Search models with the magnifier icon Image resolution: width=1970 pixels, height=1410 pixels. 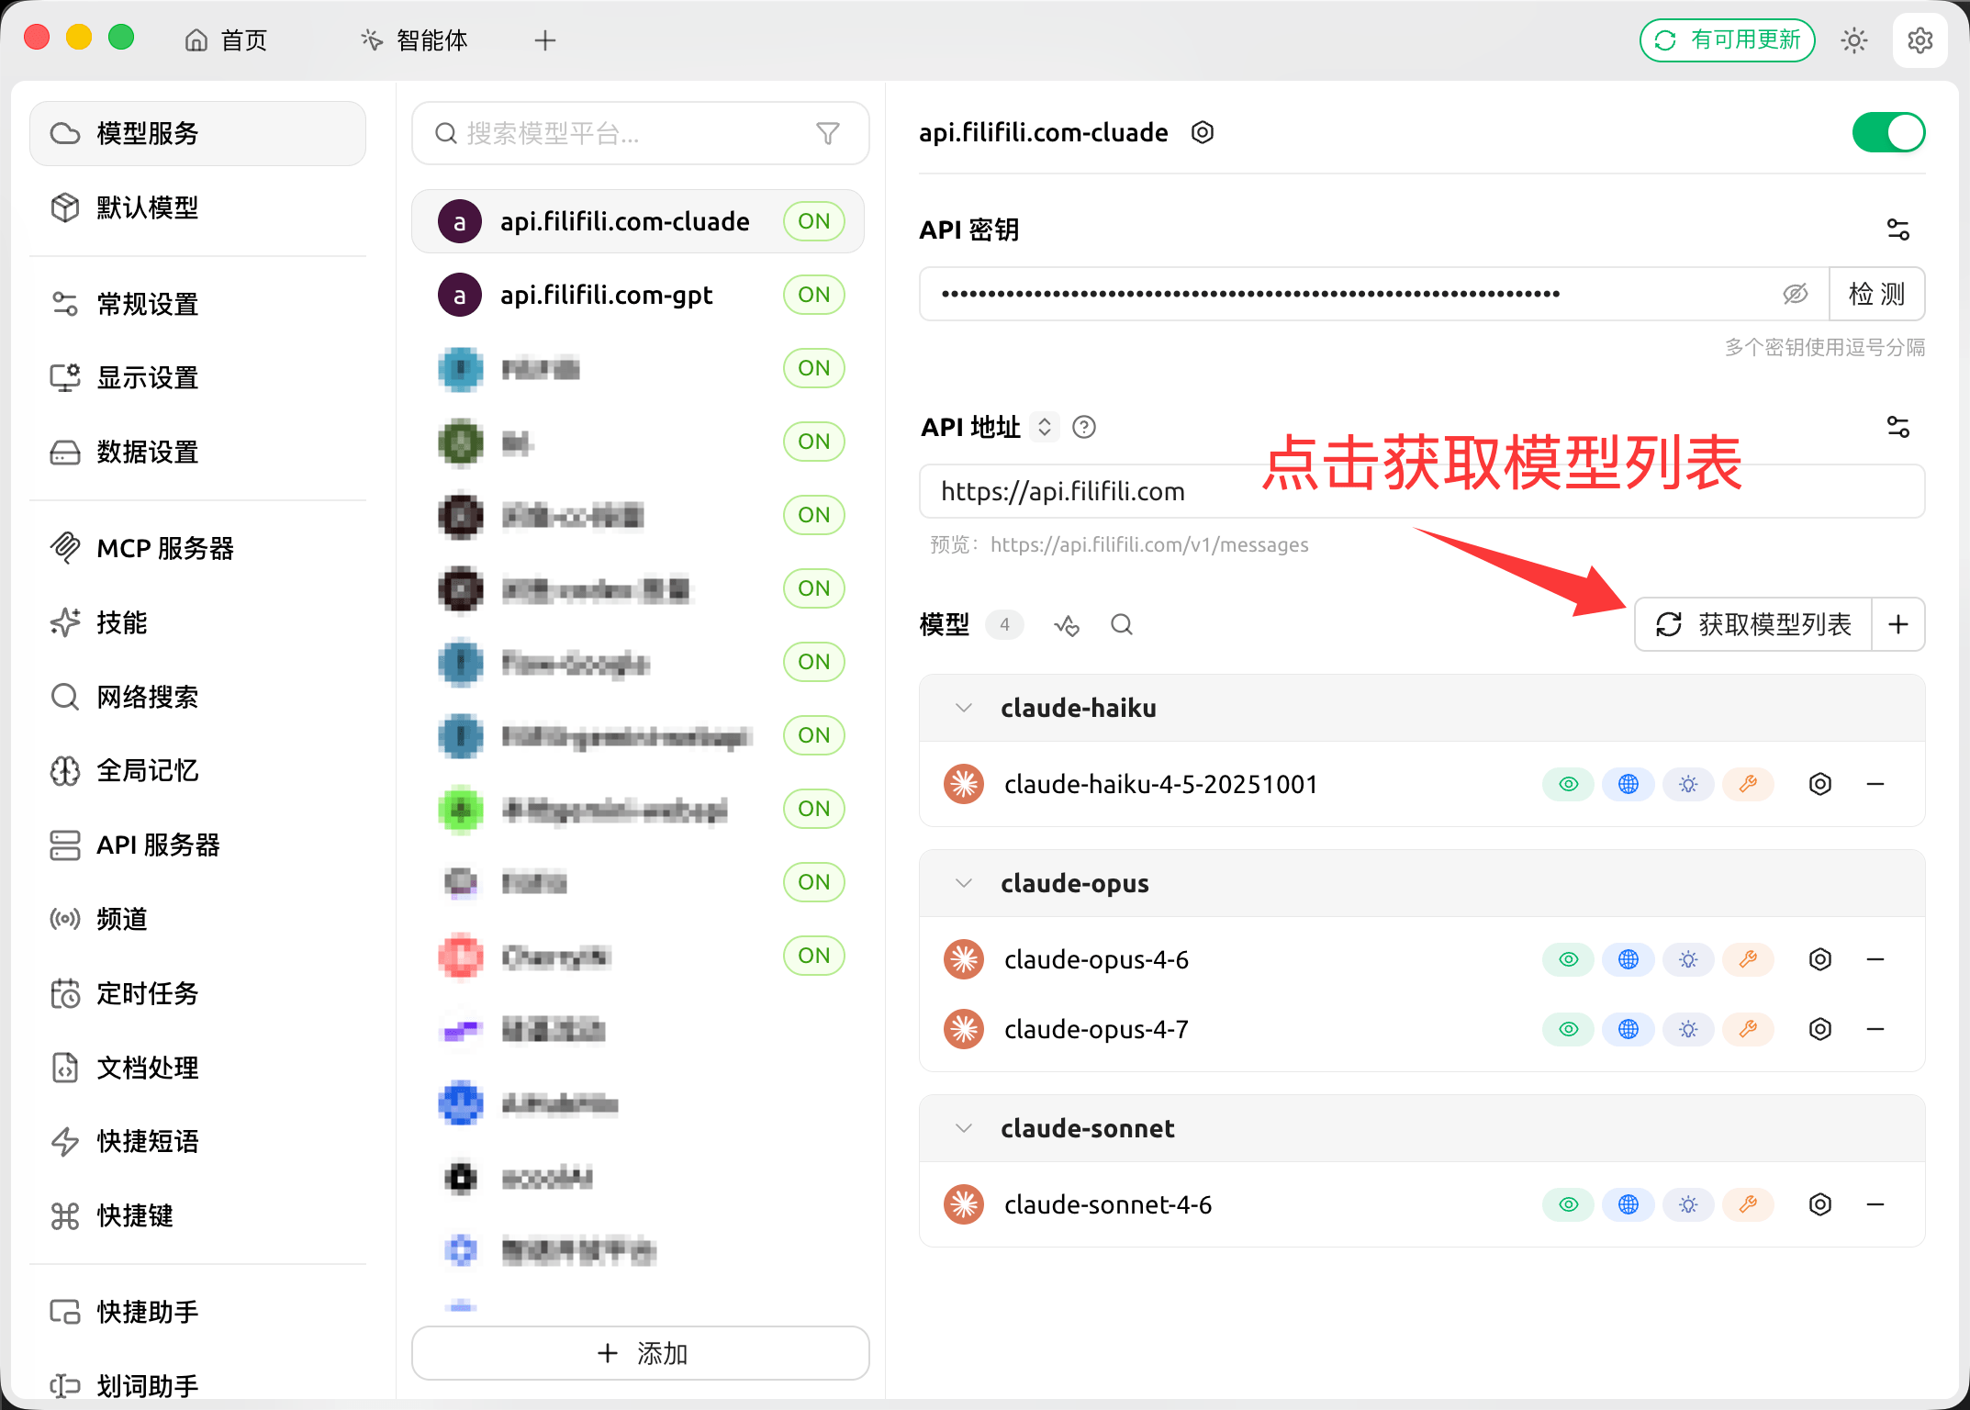pos(1122,625)
